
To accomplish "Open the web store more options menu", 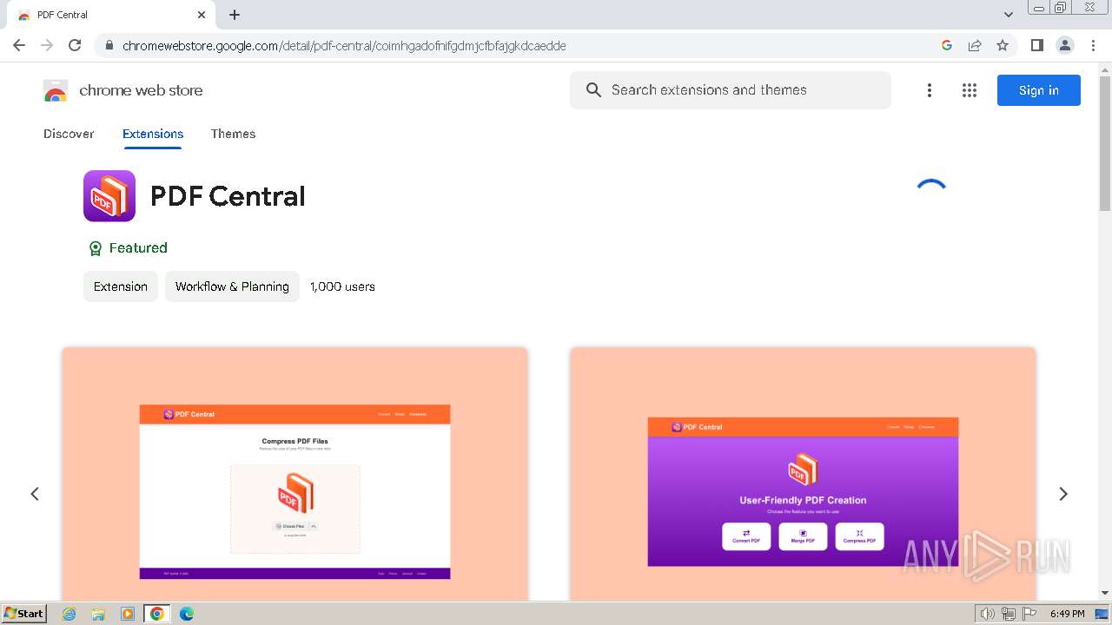I will (930, 90).
